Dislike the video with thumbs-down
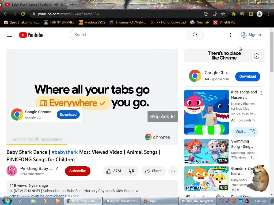The image size is (274, 205). (x=131, y=171)
